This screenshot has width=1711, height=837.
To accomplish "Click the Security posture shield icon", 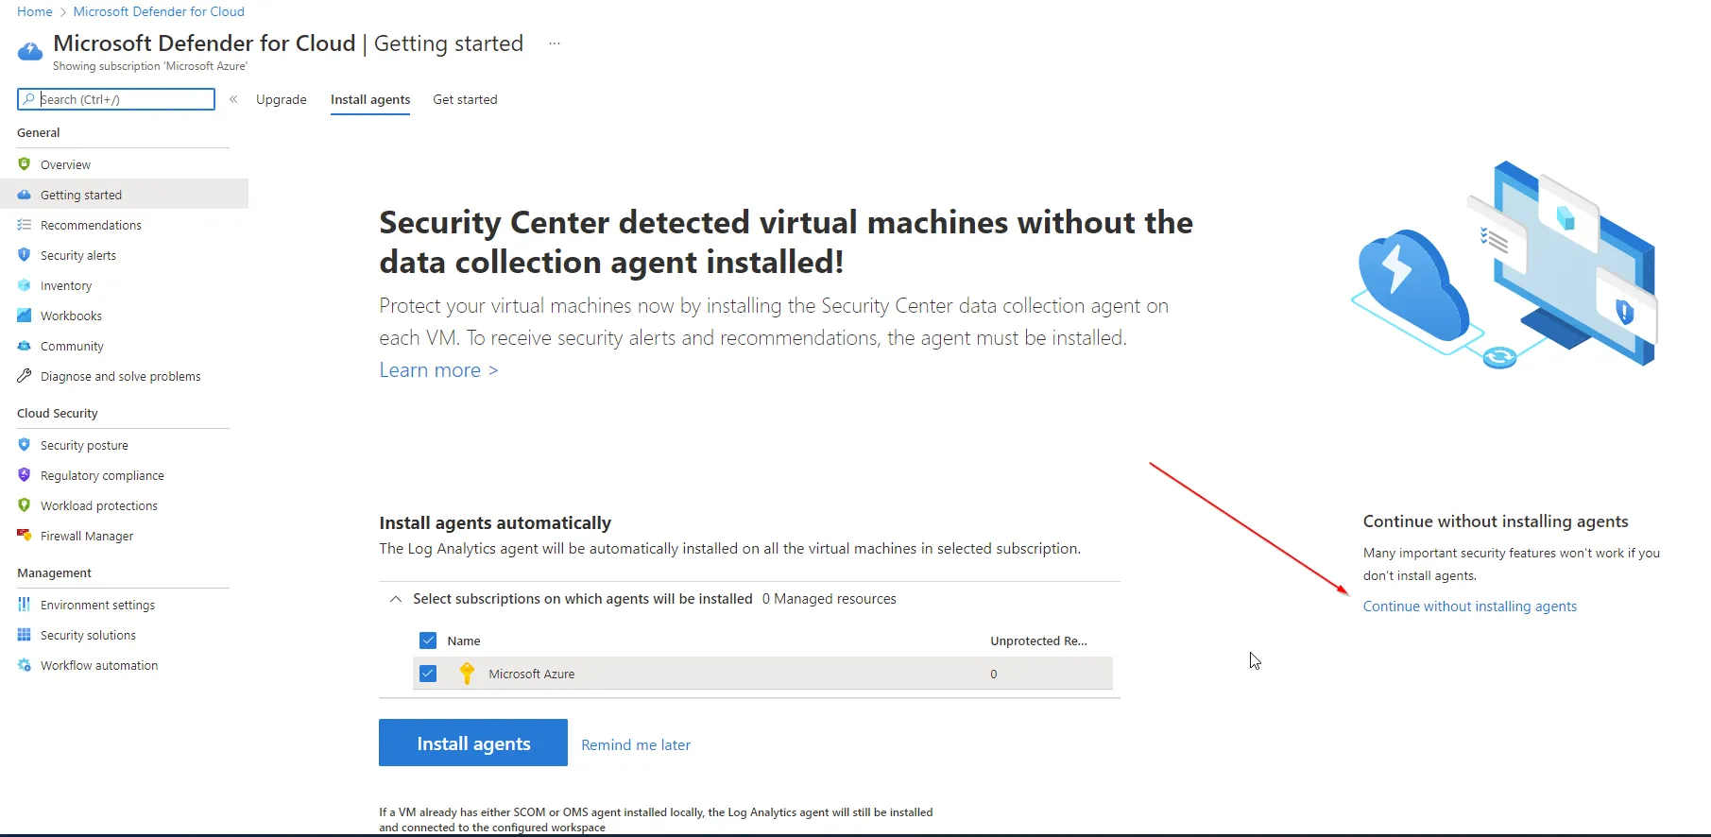I will pos(25,445).
